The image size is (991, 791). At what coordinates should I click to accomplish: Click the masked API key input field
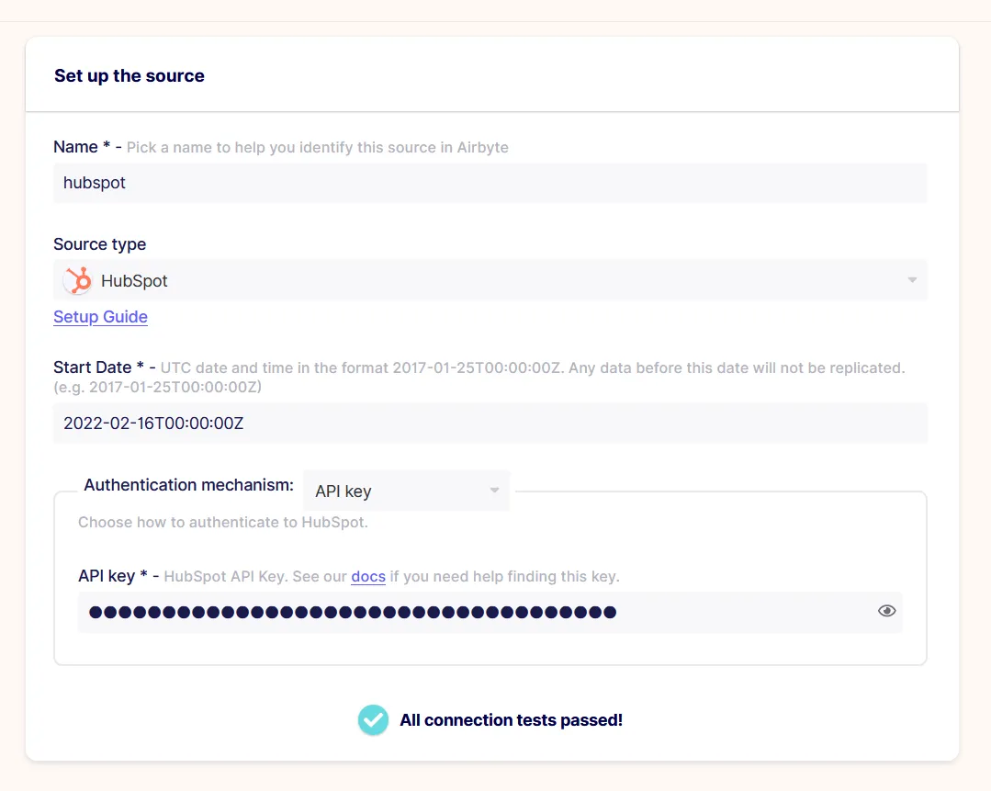tap(490, 612)
